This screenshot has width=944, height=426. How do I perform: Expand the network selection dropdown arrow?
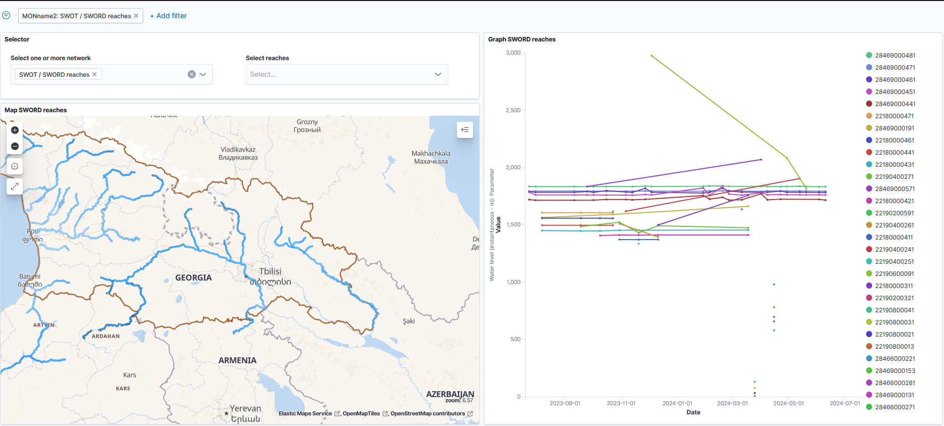tap(203, 74)
